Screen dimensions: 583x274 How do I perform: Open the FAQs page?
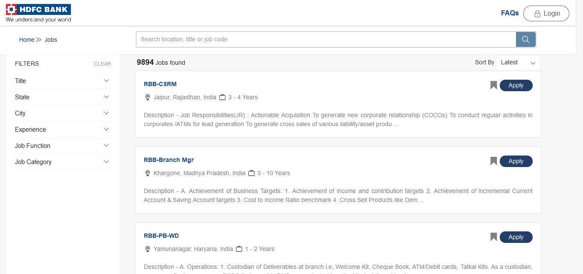[x=510, y=13]
